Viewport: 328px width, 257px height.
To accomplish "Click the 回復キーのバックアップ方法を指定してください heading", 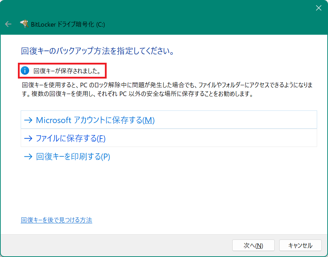I will click(98, 51).
